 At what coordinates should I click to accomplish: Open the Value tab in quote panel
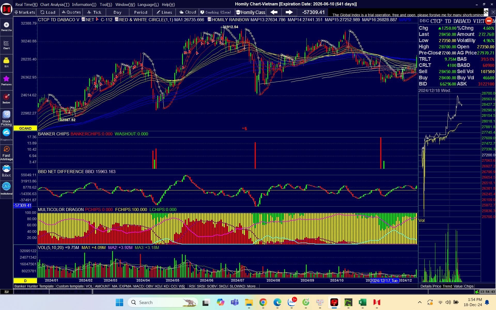[458, 286]
